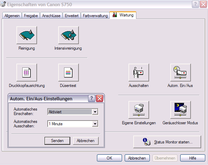Viewport: 208px width, 165px height.
Task: Click the 'Eigenschaften von Canon S750' title text
Action: [x=39, y=4]
